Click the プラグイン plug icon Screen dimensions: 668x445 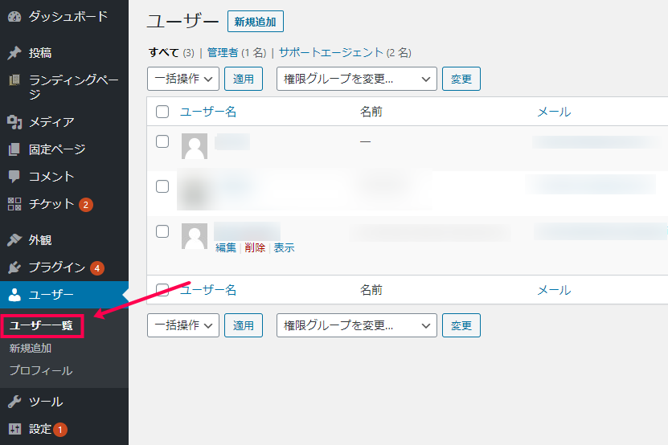(x=14, y=267)
